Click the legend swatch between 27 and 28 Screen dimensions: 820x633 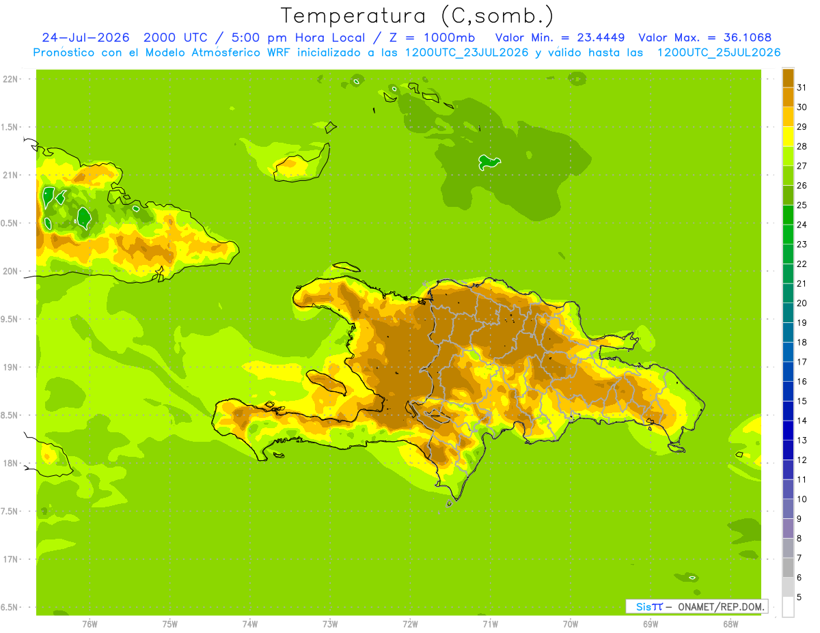pos(788,156)
